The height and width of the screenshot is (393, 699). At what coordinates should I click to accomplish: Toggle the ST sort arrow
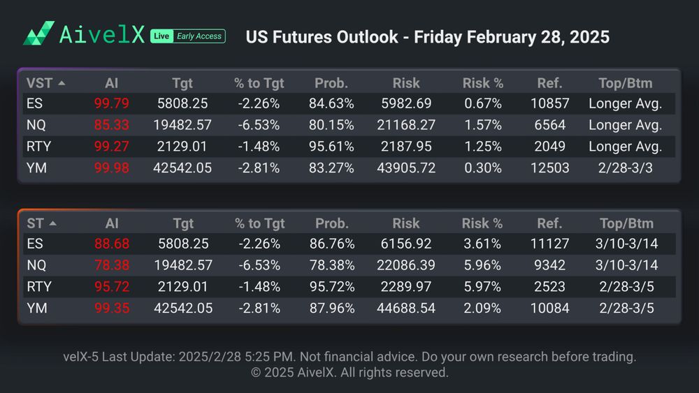point(53,223)
